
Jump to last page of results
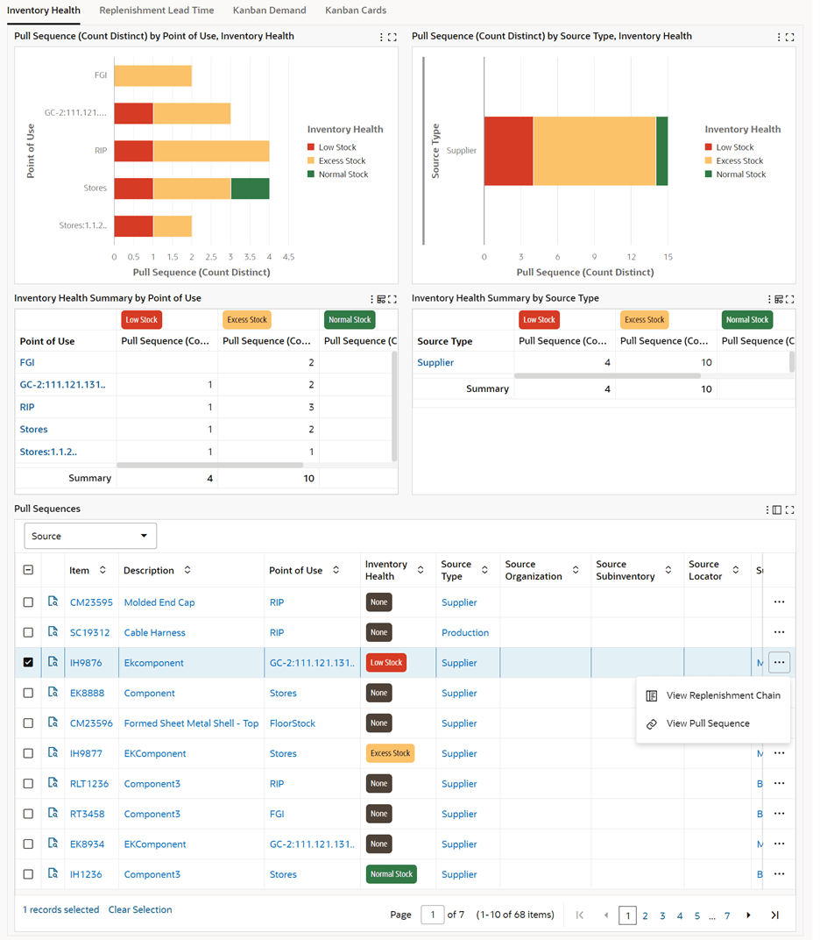tap(775, 915)
